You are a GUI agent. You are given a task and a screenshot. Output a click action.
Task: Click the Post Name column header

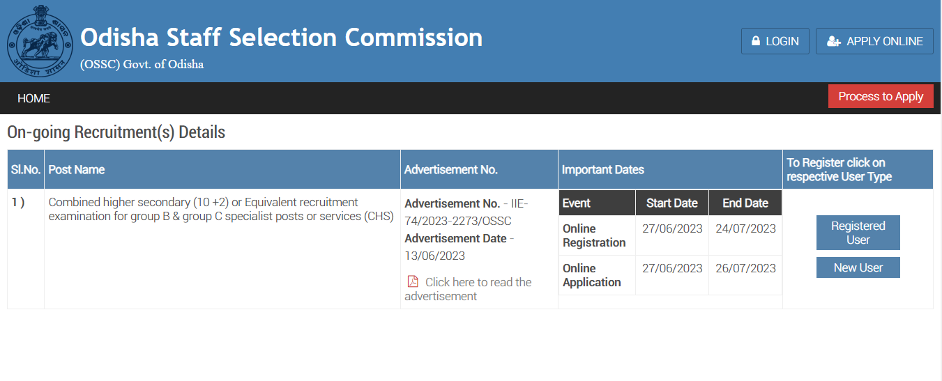point(222,169)
